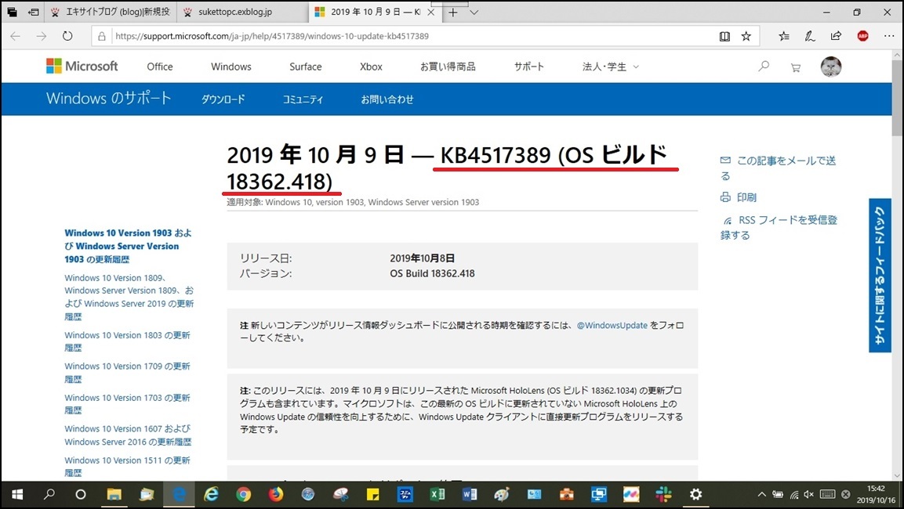Image resolution: width=904 pixels, height=509 pixels.
Task: Open Word from the taskbar
Action: (470, 494)
